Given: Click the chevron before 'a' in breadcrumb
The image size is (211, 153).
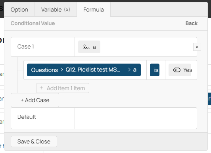Looking at the screenshot, I should pos(129,70).
